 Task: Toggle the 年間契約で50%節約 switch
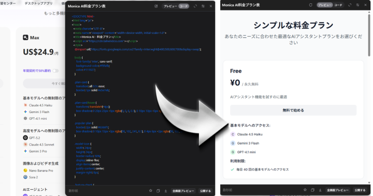[55, 71]
